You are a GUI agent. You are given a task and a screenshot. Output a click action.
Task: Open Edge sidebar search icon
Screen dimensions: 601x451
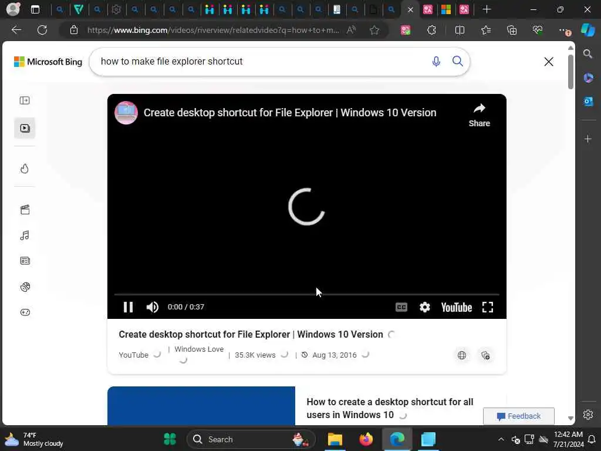pyautogui.click(x=588, y=53)
